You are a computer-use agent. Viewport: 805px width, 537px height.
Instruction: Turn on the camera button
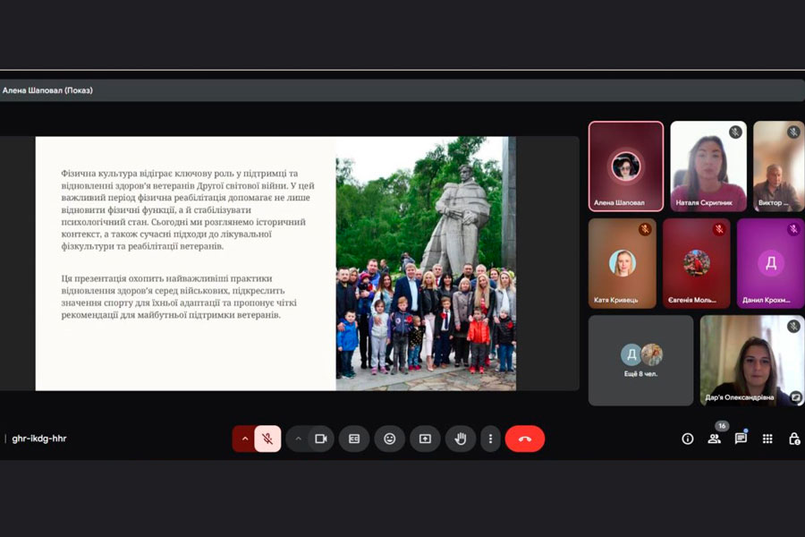(x=321, y=439)
